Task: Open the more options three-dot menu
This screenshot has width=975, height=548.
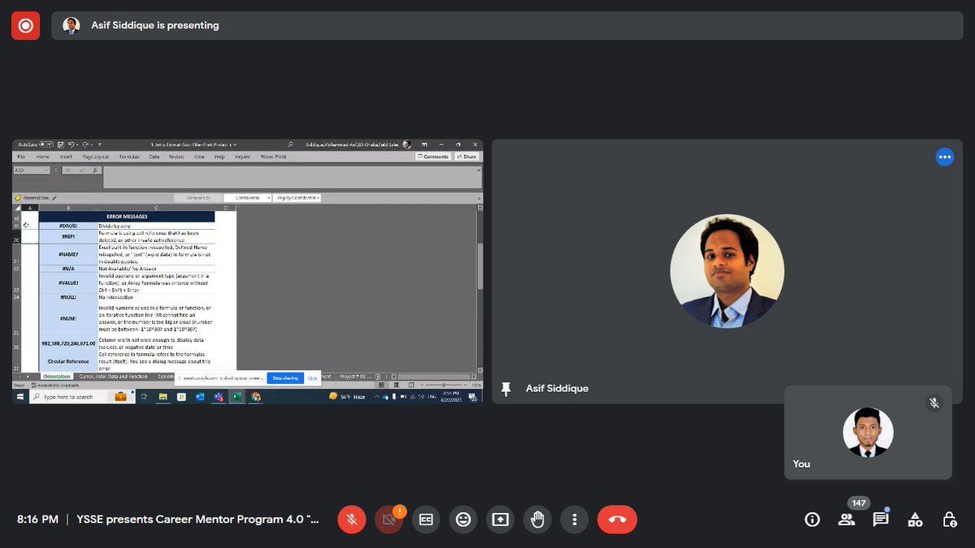Action: tap(574, 520)
